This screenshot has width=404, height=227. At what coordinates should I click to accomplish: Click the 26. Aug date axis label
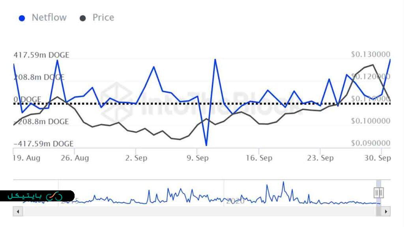(75, 158)
